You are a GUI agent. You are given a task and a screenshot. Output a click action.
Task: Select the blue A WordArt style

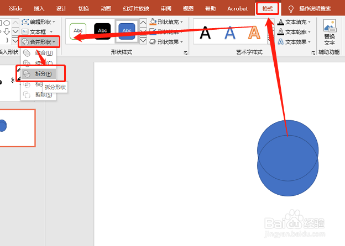230,33
